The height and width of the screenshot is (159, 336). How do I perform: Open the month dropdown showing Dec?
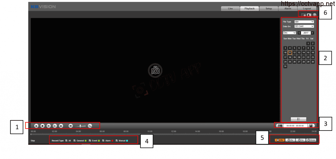289,33
